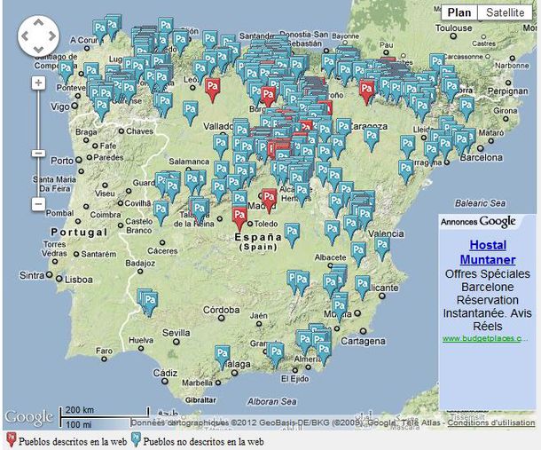Screen dimensions: 541x450
Task: Click the Annonces Google ad label
Action: pyautogui.click(x=478, y=221)
